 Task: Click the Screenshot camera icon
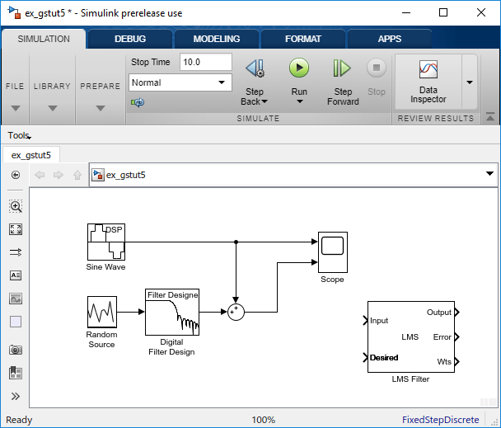(x=16, y=350)
